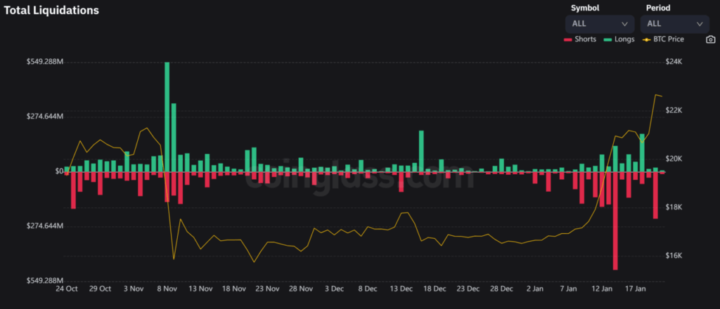Click the $16K price axis label
The height and width of the screenshot is (309, 720).
click(674, 256)
